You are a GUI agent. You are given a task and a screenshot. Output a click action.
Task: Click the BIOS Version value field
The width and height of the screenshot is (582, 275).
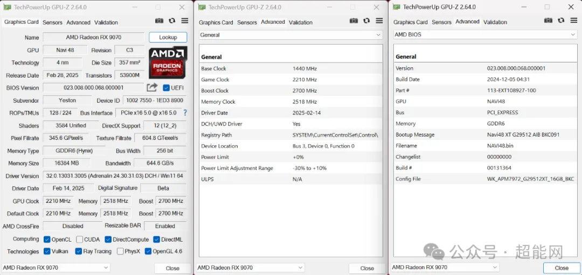(94, 88)
